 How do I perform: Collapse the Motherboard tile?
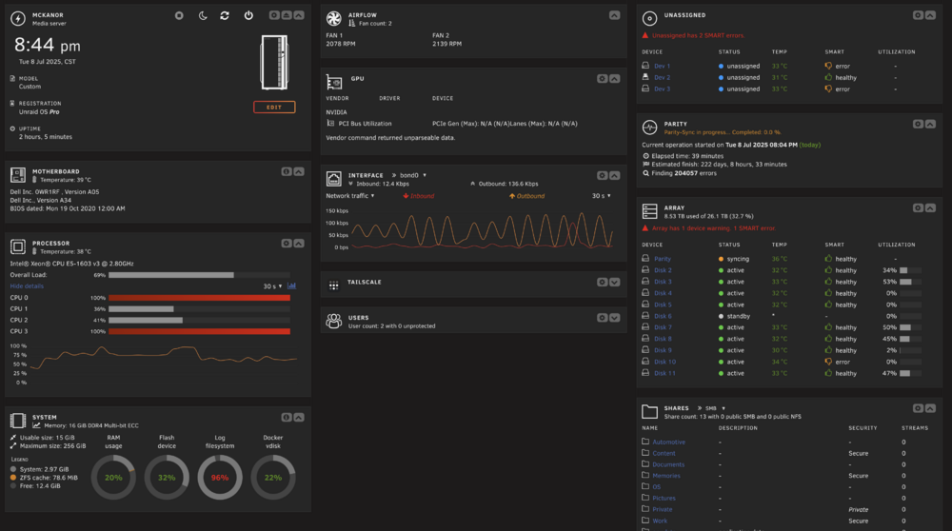299,171
